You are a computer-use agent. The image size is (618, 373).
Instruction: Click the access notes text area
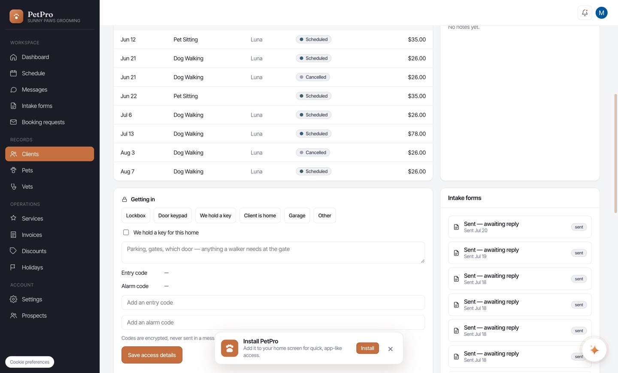(x=273, y=253)
